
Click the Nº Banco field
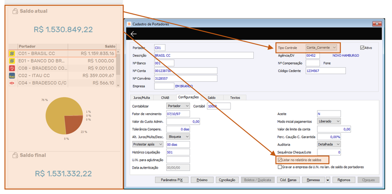click(164, 63)
